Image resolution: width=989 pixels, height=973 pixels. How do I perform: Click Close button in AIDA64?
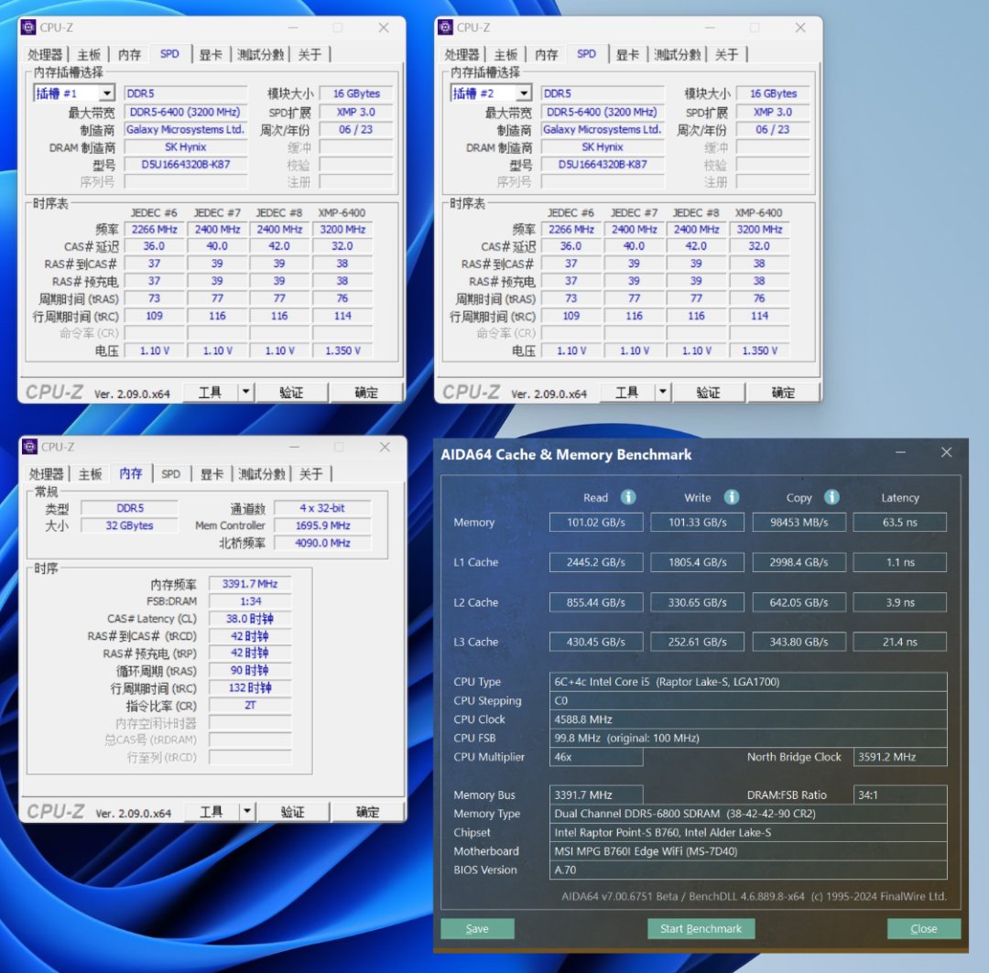[x=923, y=928]
